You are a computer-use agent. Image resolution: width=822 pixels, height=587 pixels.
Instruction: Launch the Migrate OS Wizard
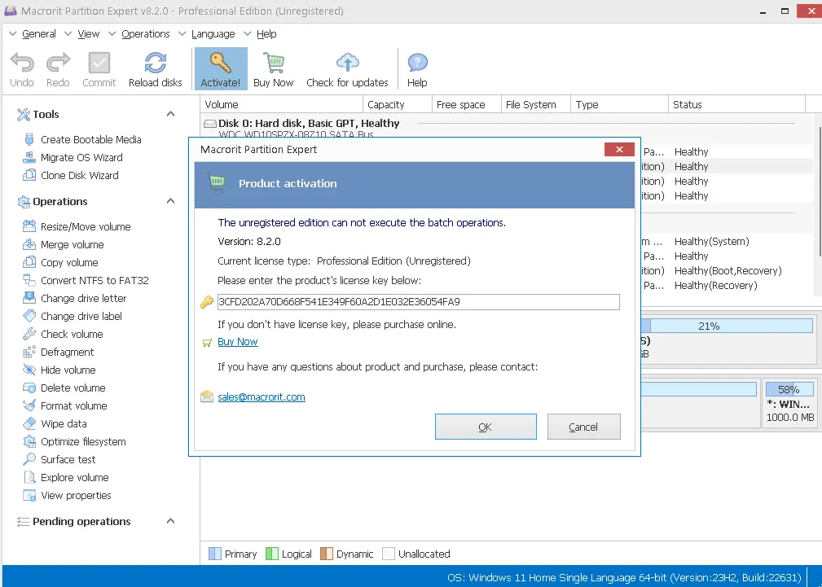tap(81, 157)
